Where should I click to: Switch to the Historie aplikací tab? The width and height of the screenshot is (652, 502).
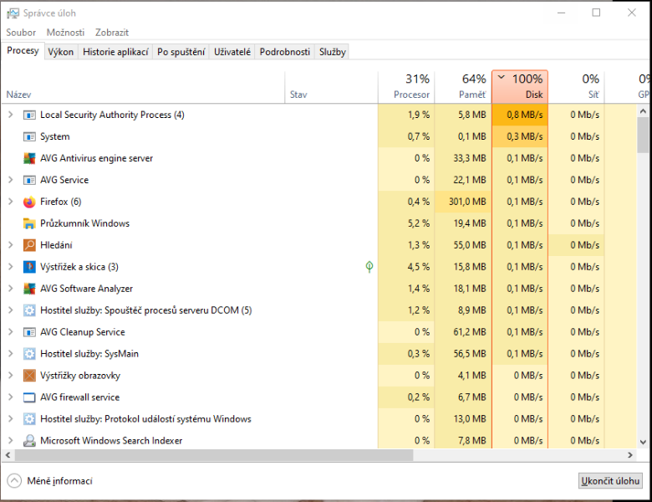(x=115, y=52)
